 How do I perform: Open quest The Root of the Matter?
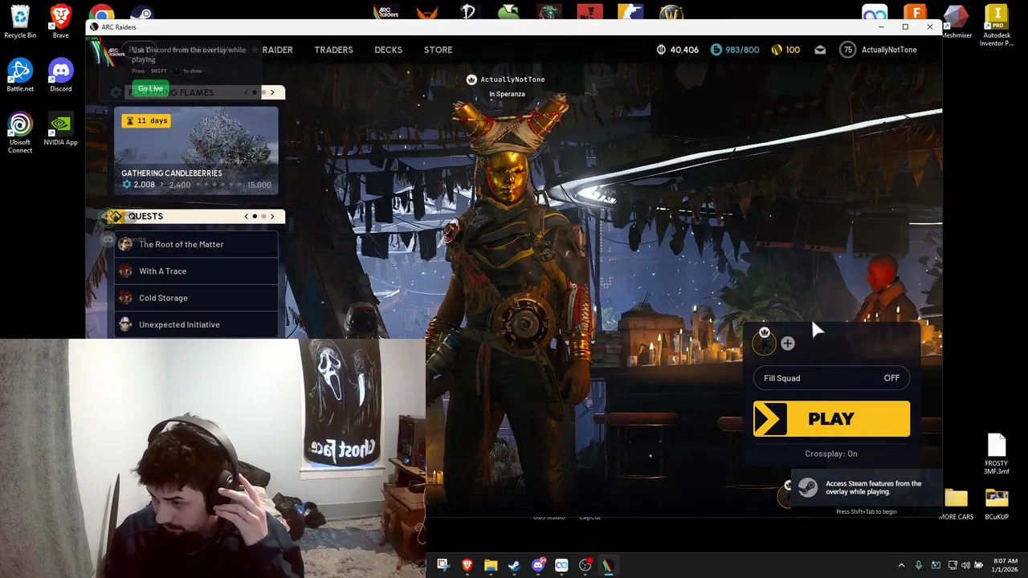tap(197, 244)
